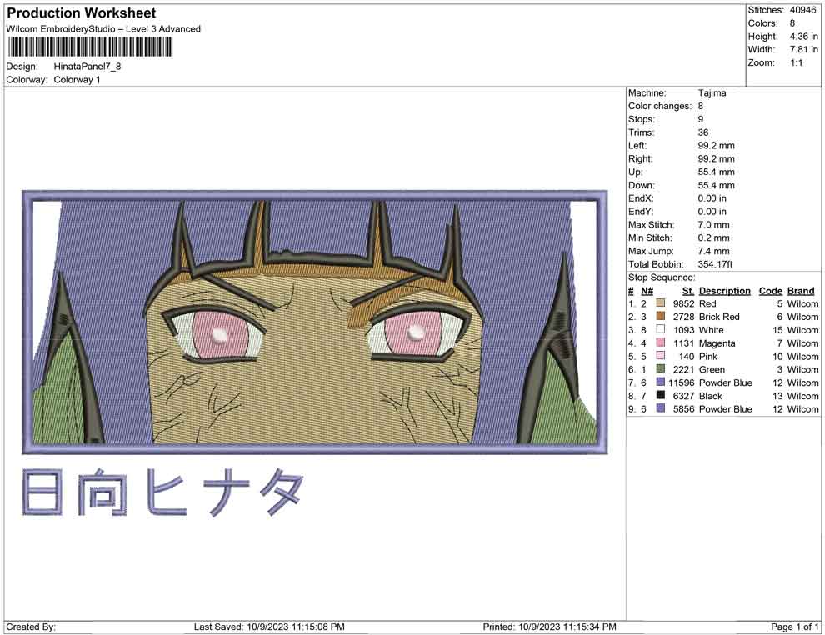Click the 'Code' column header
The image size is (825, 635).
pyautogui.click(x=770, y=290)
